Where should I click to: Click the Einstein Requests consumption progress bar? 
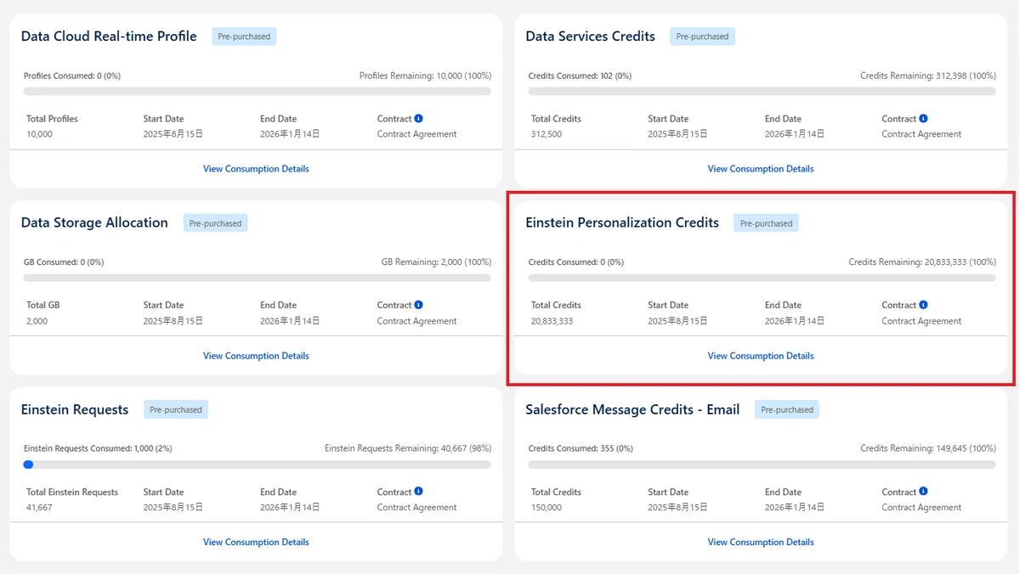tap(257, 464)
